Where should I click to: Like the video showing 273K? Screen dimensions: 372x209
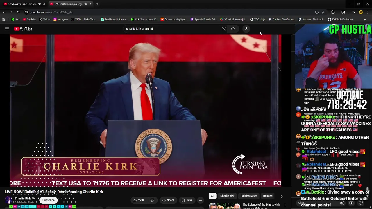[x=139, y=200]
